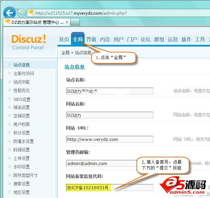Viewport: 210px width, 198px height.
Task: Click the 管理员邮箱 input field
Action: tap(110, 163)
